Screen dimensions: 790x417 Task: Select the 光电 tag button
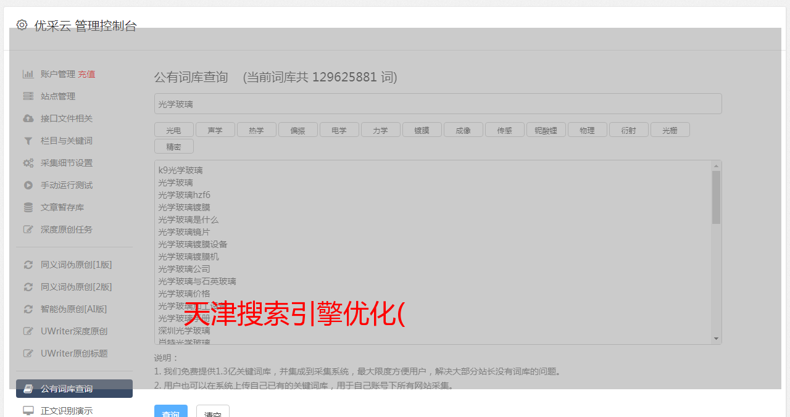174,130
